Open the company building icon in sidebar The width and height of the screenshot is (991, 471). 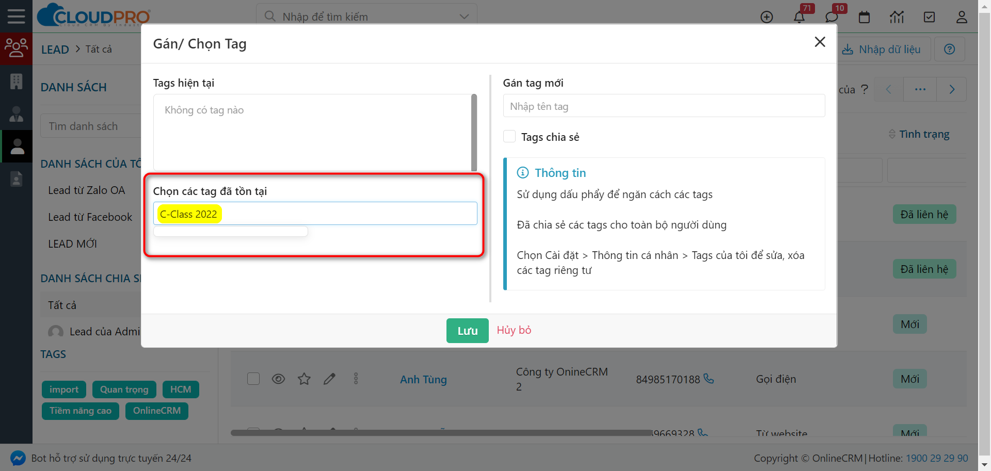pyautogui.click(x=16, y=82)
